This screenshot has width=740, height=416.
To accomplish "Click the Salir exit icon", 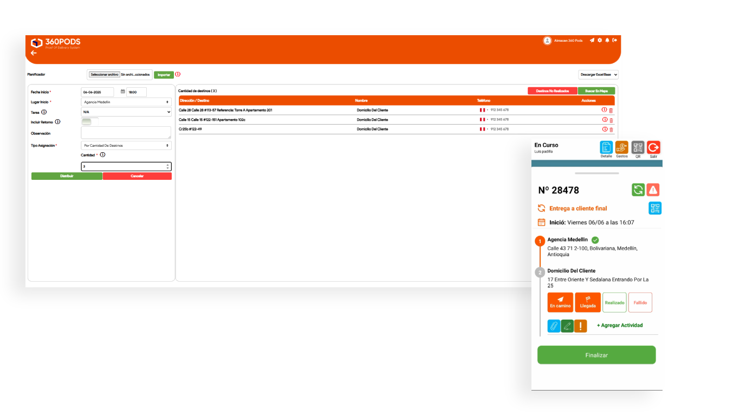I will coord(653,147).
